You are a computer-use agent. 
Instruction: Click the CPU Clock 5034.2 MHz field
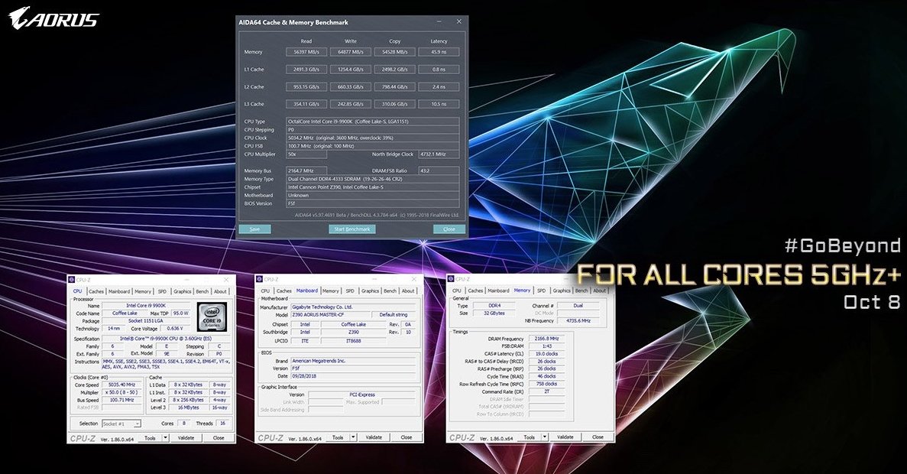[373, 138]
